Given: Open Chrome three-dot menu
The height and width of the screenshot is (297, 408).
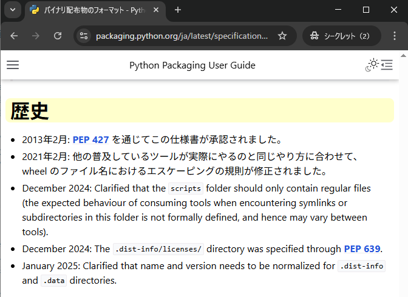Looking at the screenshot, I should [x=395, y=36].
